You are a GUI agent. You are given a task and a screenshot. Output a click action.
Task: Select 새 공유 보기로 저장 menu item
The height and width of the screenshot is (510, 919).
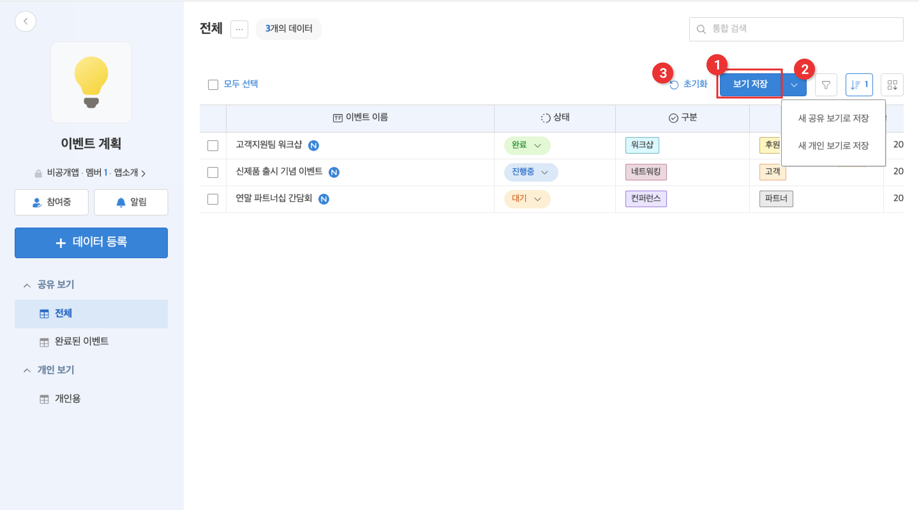(833, 118)
